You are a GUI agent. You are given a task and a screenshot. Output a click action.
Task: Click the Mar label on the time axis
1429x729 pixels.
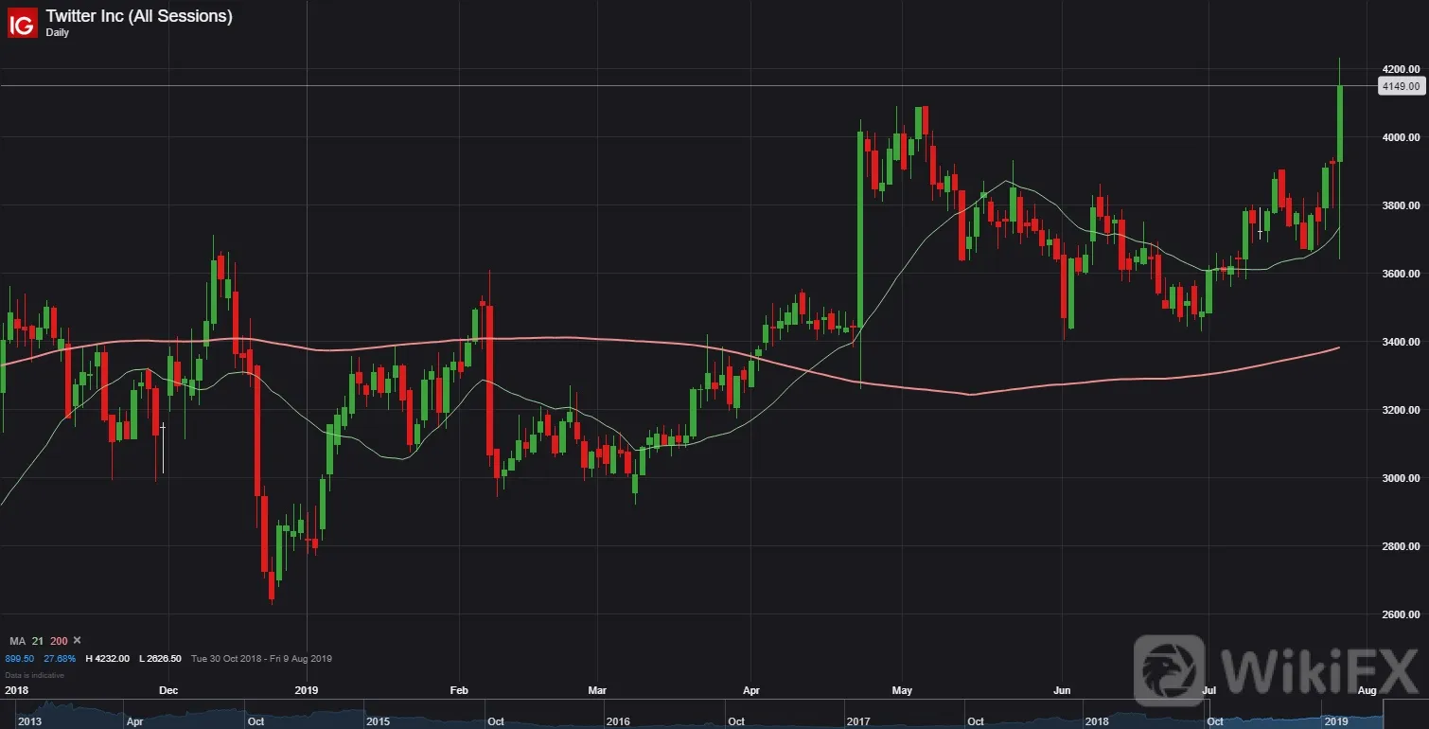pyautogui.click(x=597, y=690)
